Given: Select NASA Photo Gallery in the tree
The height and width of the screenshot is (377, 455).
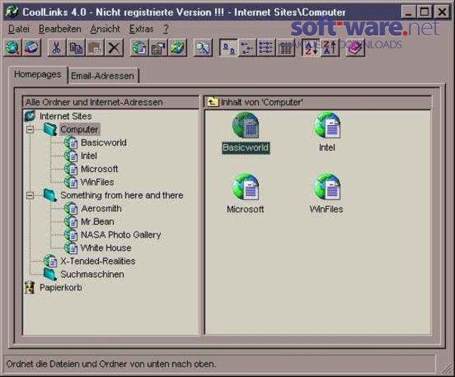Looking at the screenshot, I should point(121,235).
